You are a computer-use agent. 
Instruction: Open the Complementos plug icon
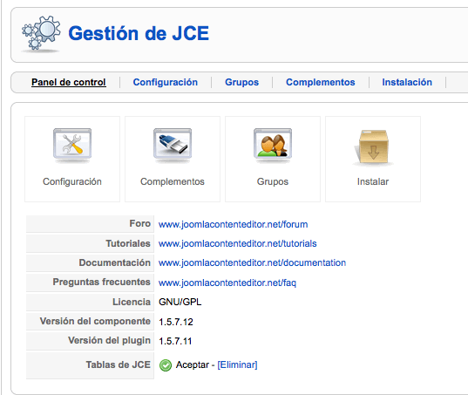(x=173, y=144)
